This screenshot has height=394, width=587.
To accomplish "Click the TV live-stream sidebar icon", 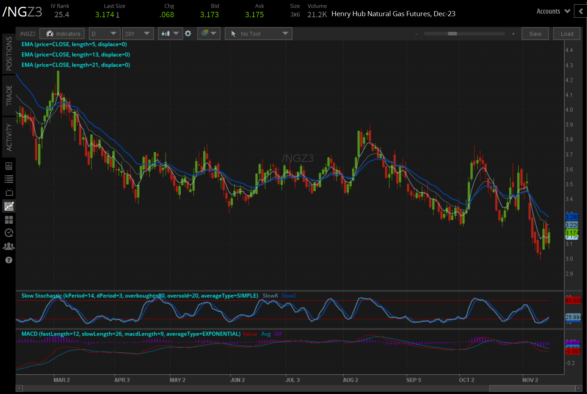I will [9, 192].
